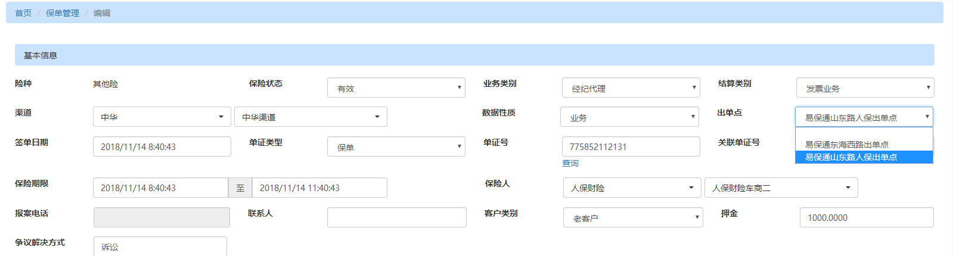Click the 保险期限 start date field

point(160,188)
